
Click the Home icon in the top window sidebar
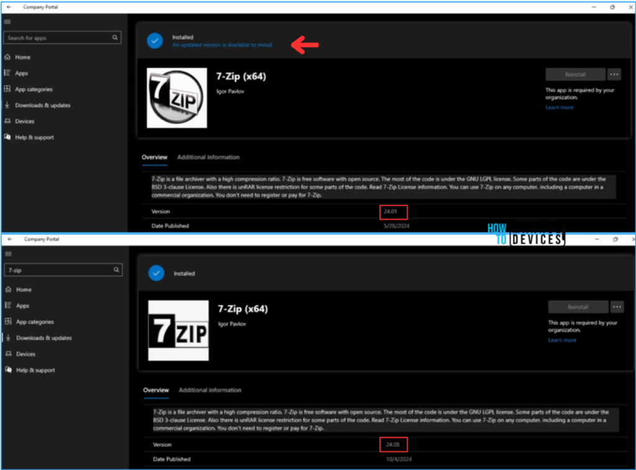(7, 57)
